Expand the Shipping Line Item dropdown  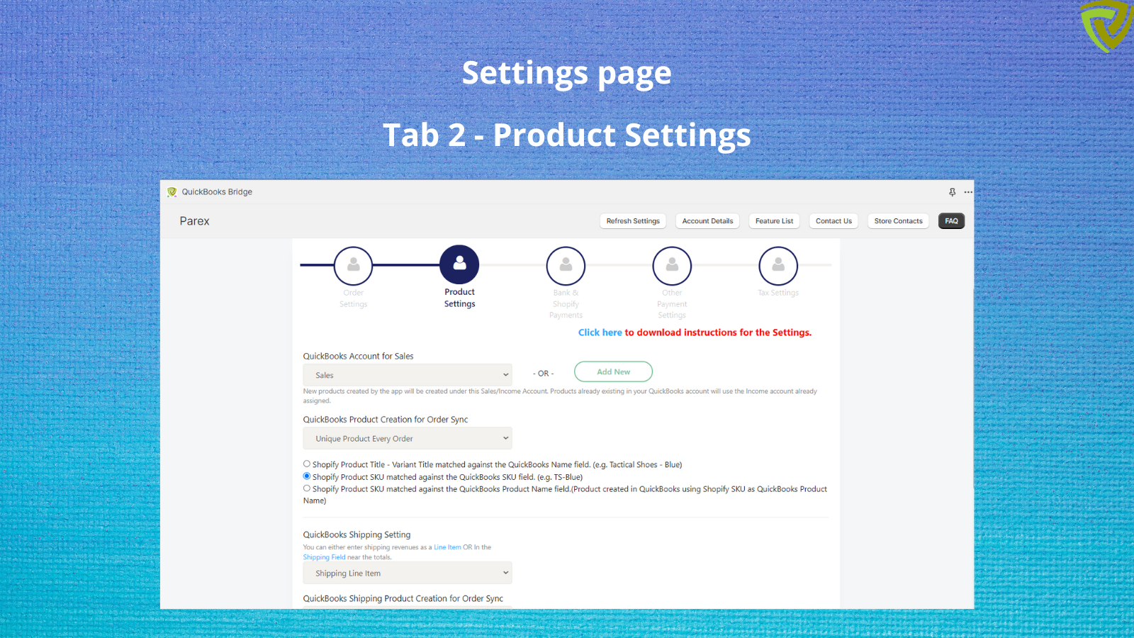click(x=408, y=573)
